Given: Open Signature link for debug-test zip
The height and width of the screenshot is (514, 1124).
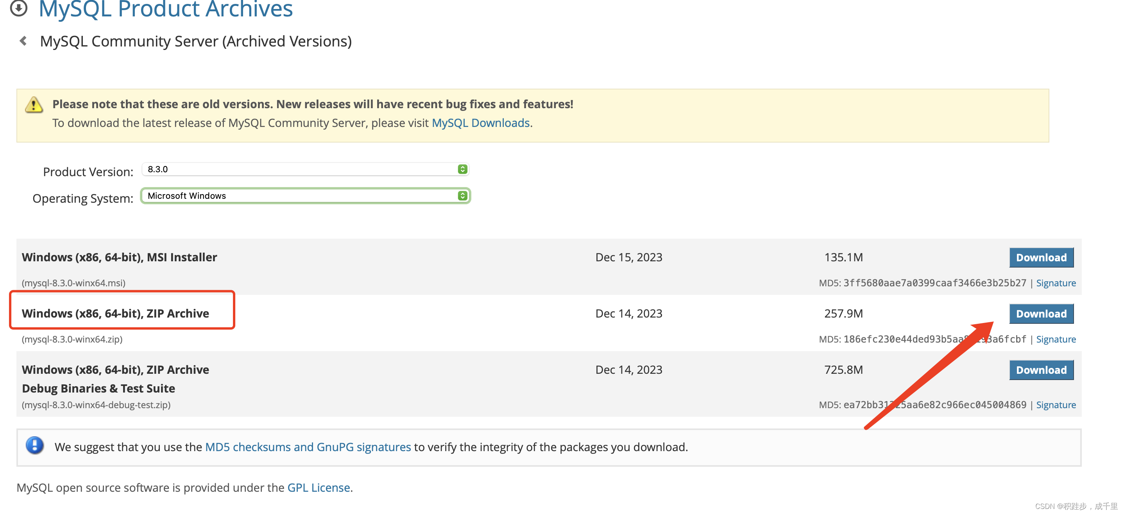Looking at the screenshot, I should click(1056, 405).
